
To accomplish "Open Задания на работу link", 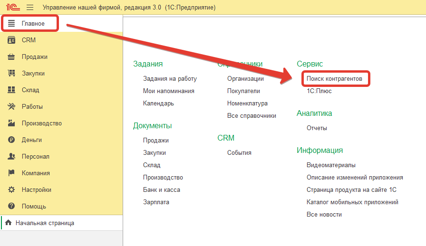I will click(x=170, y=79).
